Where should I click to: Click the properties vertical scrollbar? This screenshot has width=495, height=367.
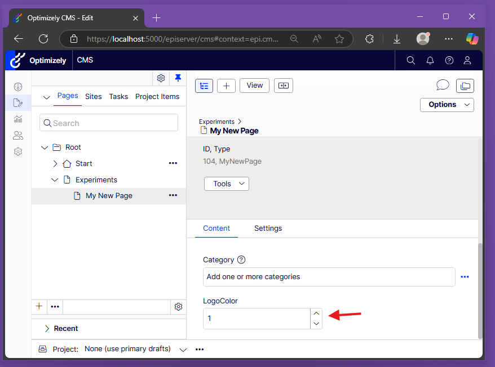coord(480,290)
